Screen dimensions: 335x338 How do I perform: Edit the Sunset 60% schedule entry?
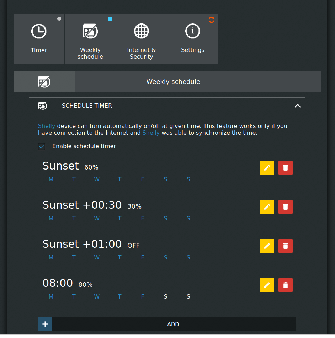pyautogui.click(x=267, y=168)
